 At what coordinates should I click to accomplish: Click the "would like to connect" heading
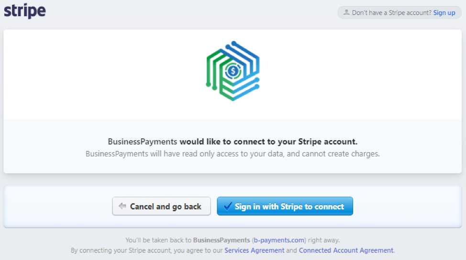pos(268,142)
